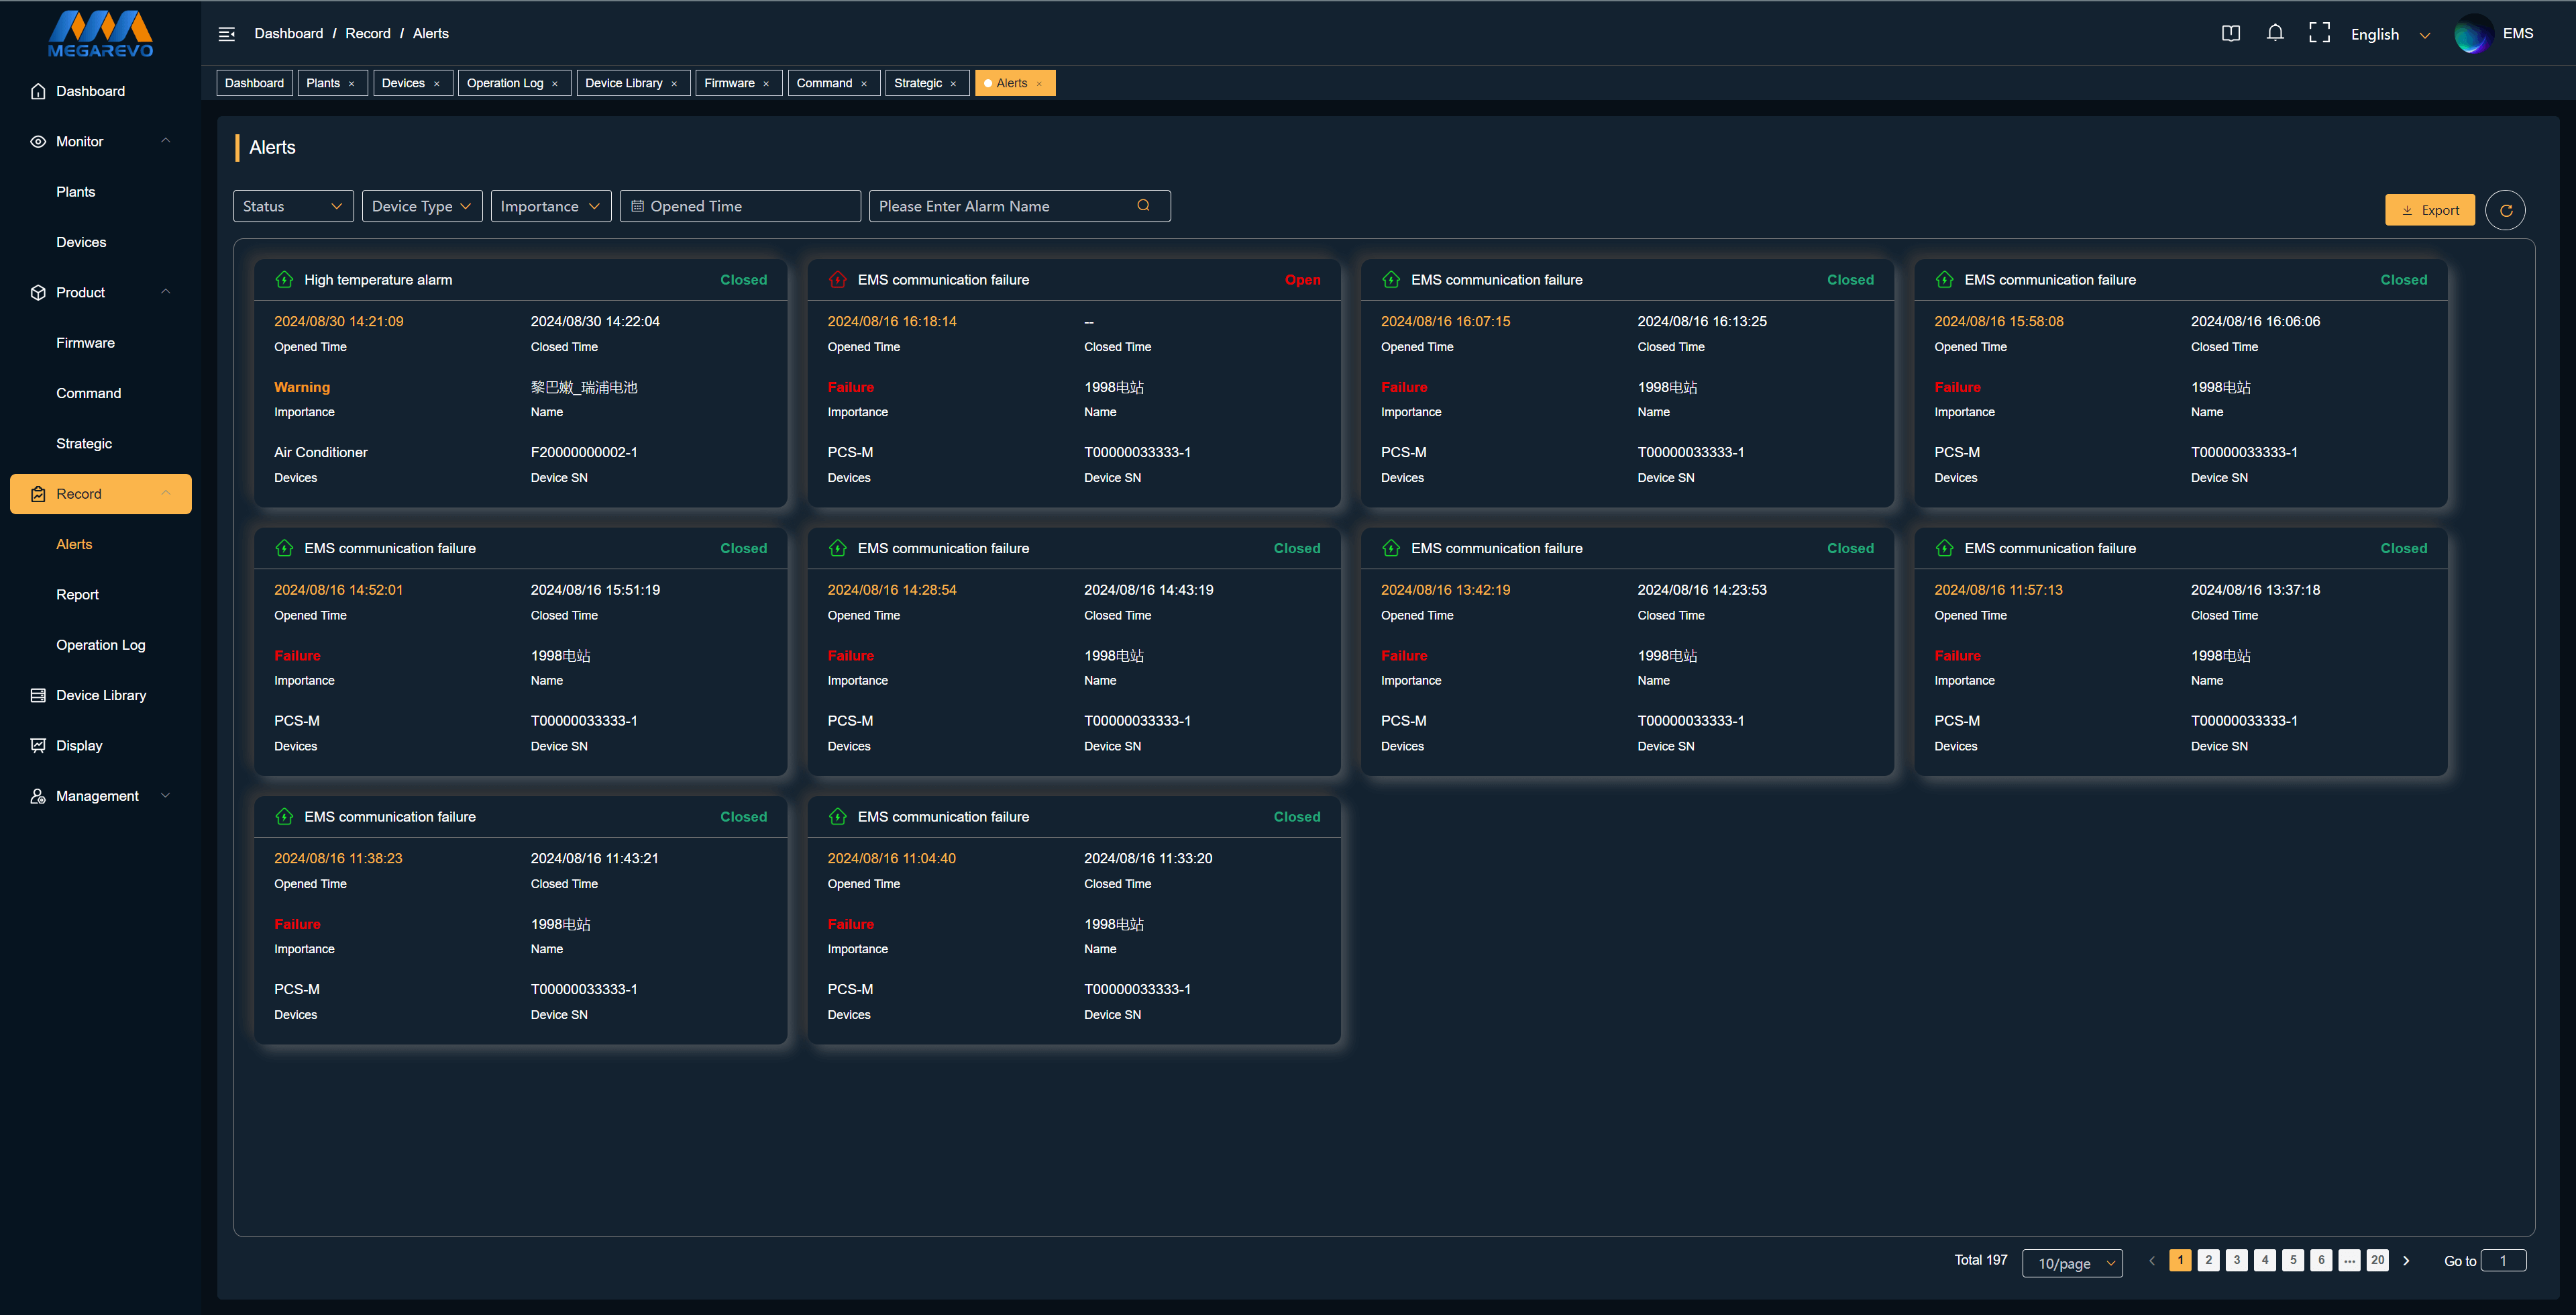
Task: Click the pagination ellipsis button
Action: (2349, 1261)
